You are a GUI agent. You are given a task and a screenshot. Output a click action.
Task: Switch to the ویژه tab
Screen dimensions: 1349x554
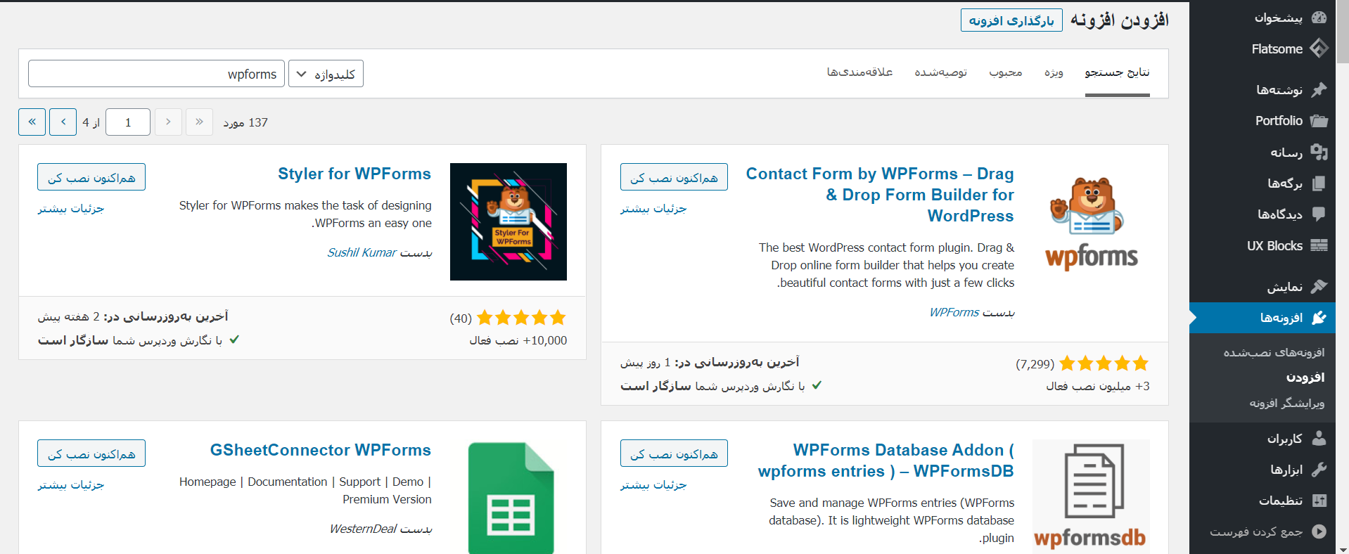(x=1054, y=72)
